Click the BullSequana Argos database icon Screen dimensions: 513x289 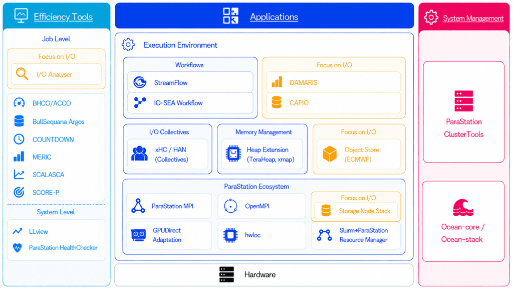click(19, 121)
